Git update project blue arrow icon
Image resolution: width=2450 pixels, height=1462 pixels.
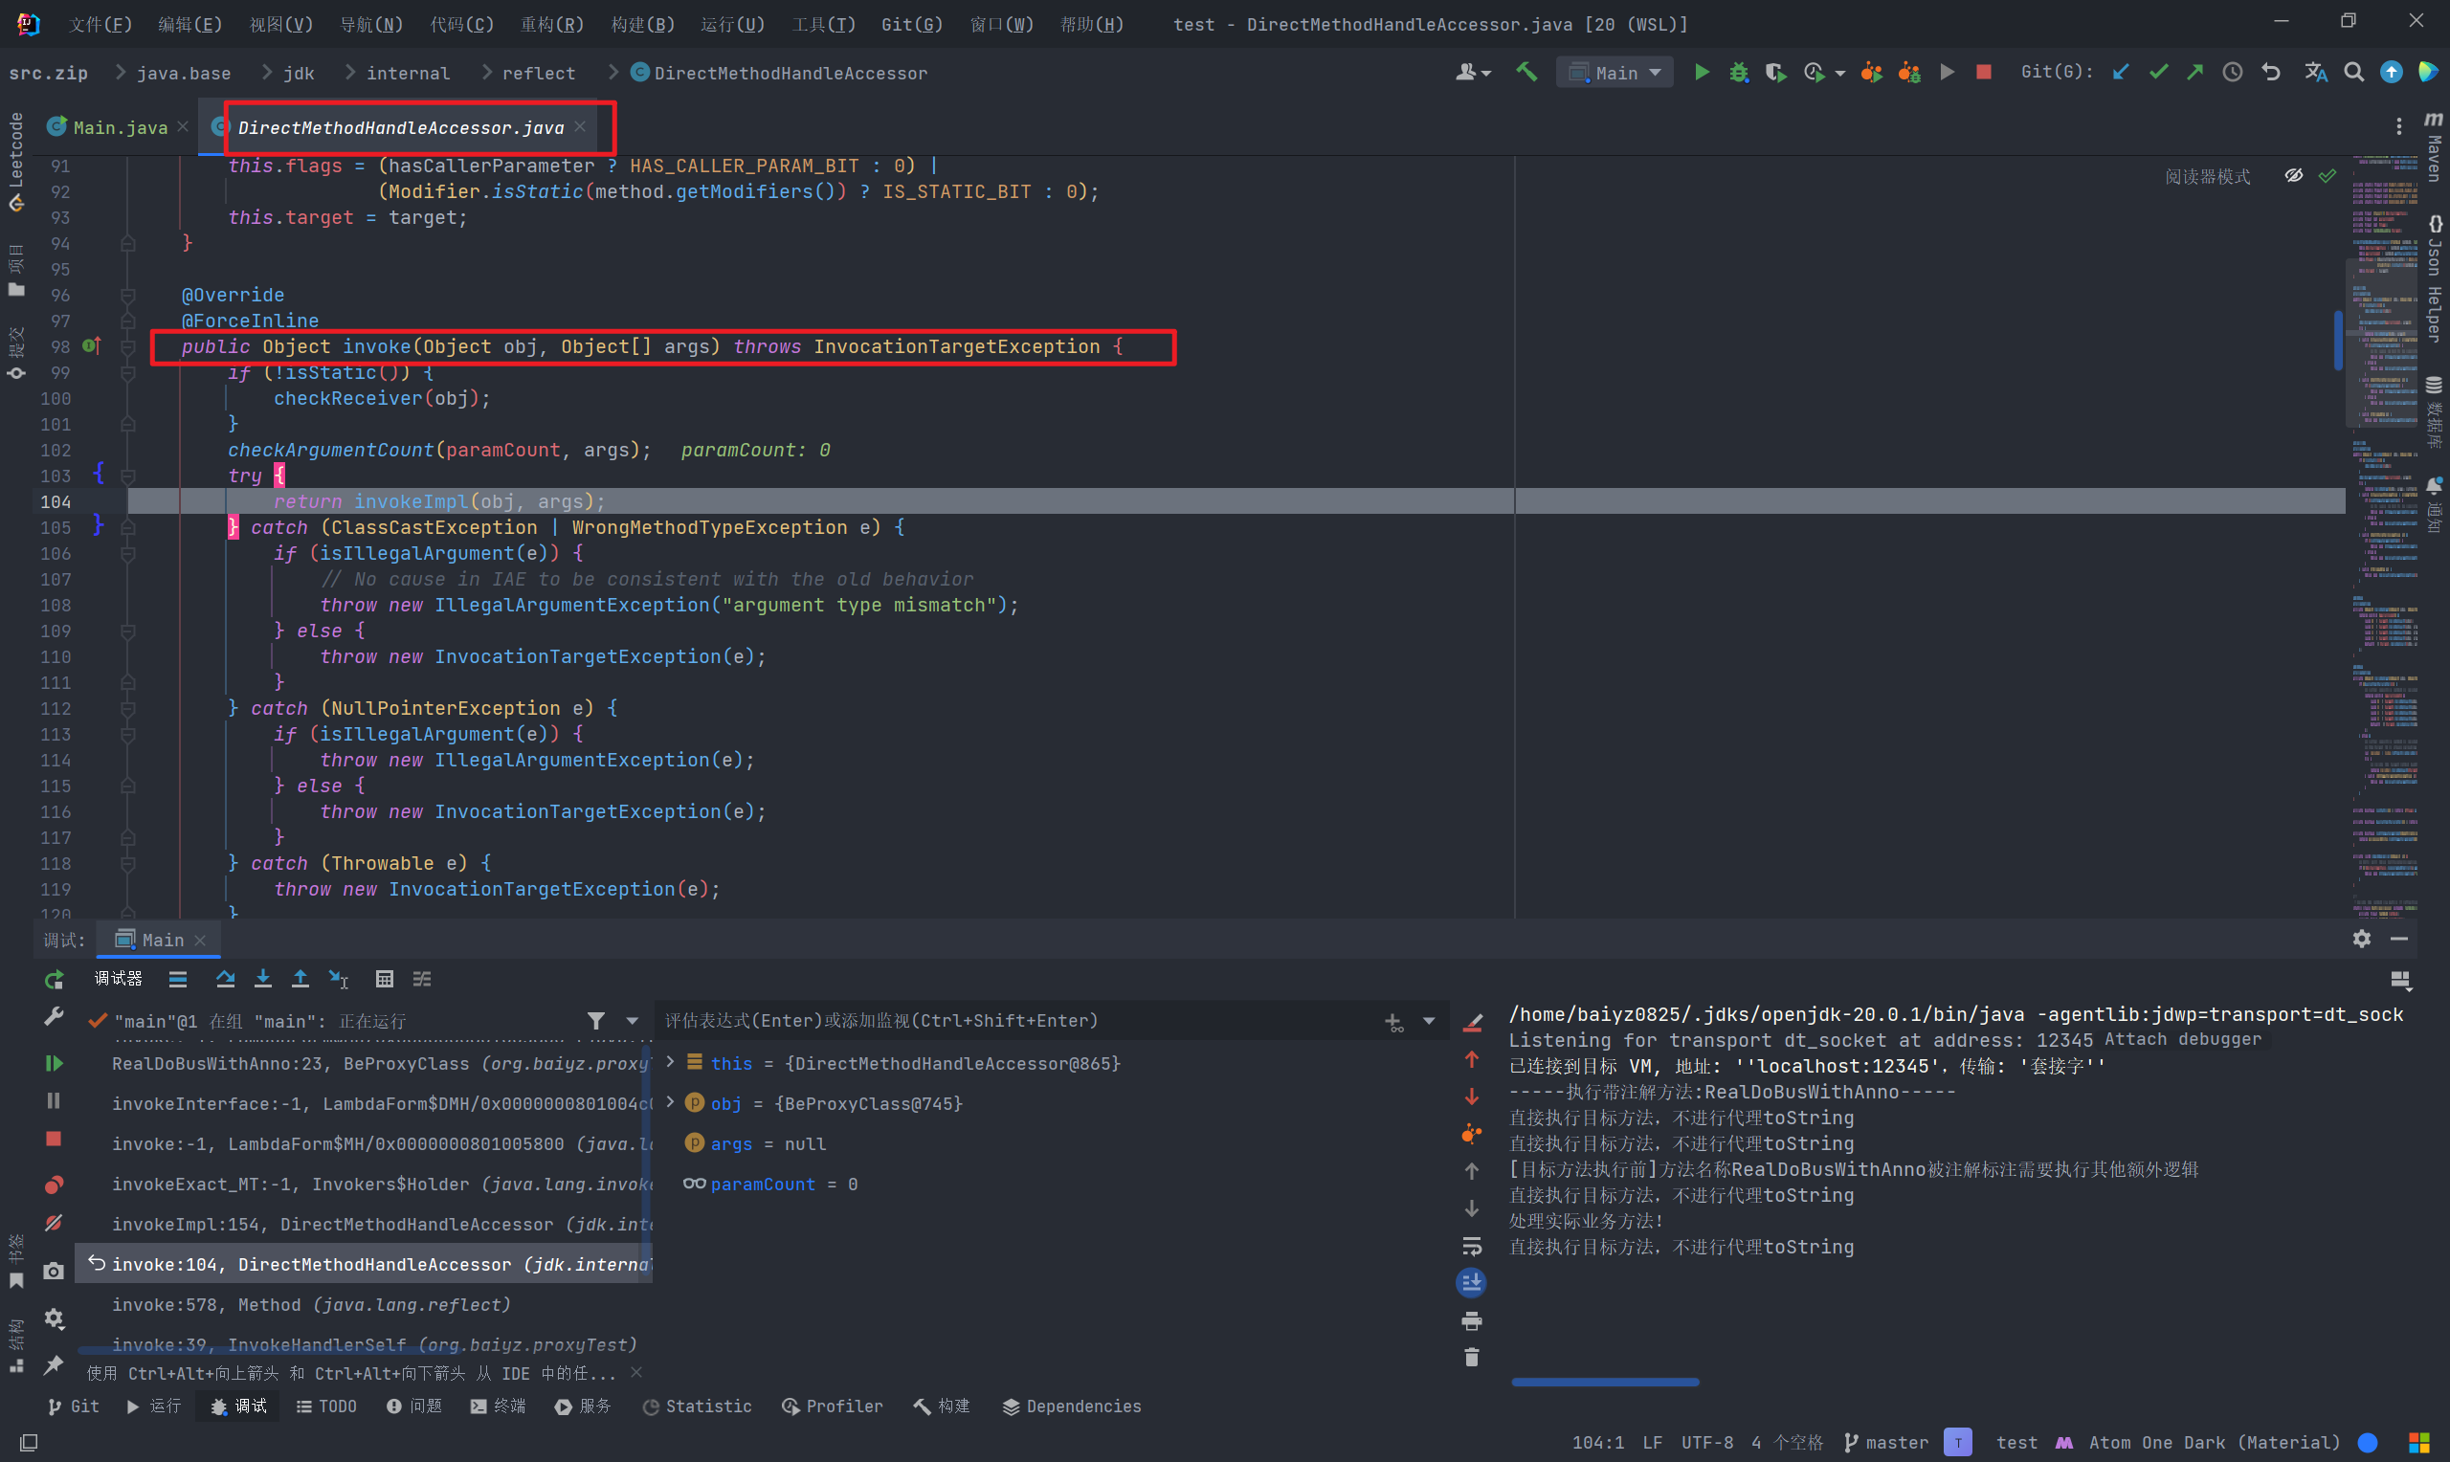[2121, 72]
